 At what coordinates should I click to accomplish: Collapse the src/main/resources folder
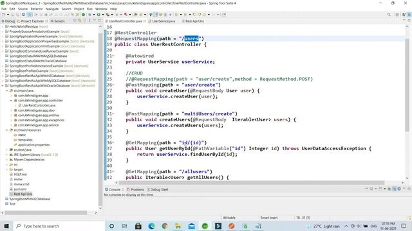tap(7, 130)
